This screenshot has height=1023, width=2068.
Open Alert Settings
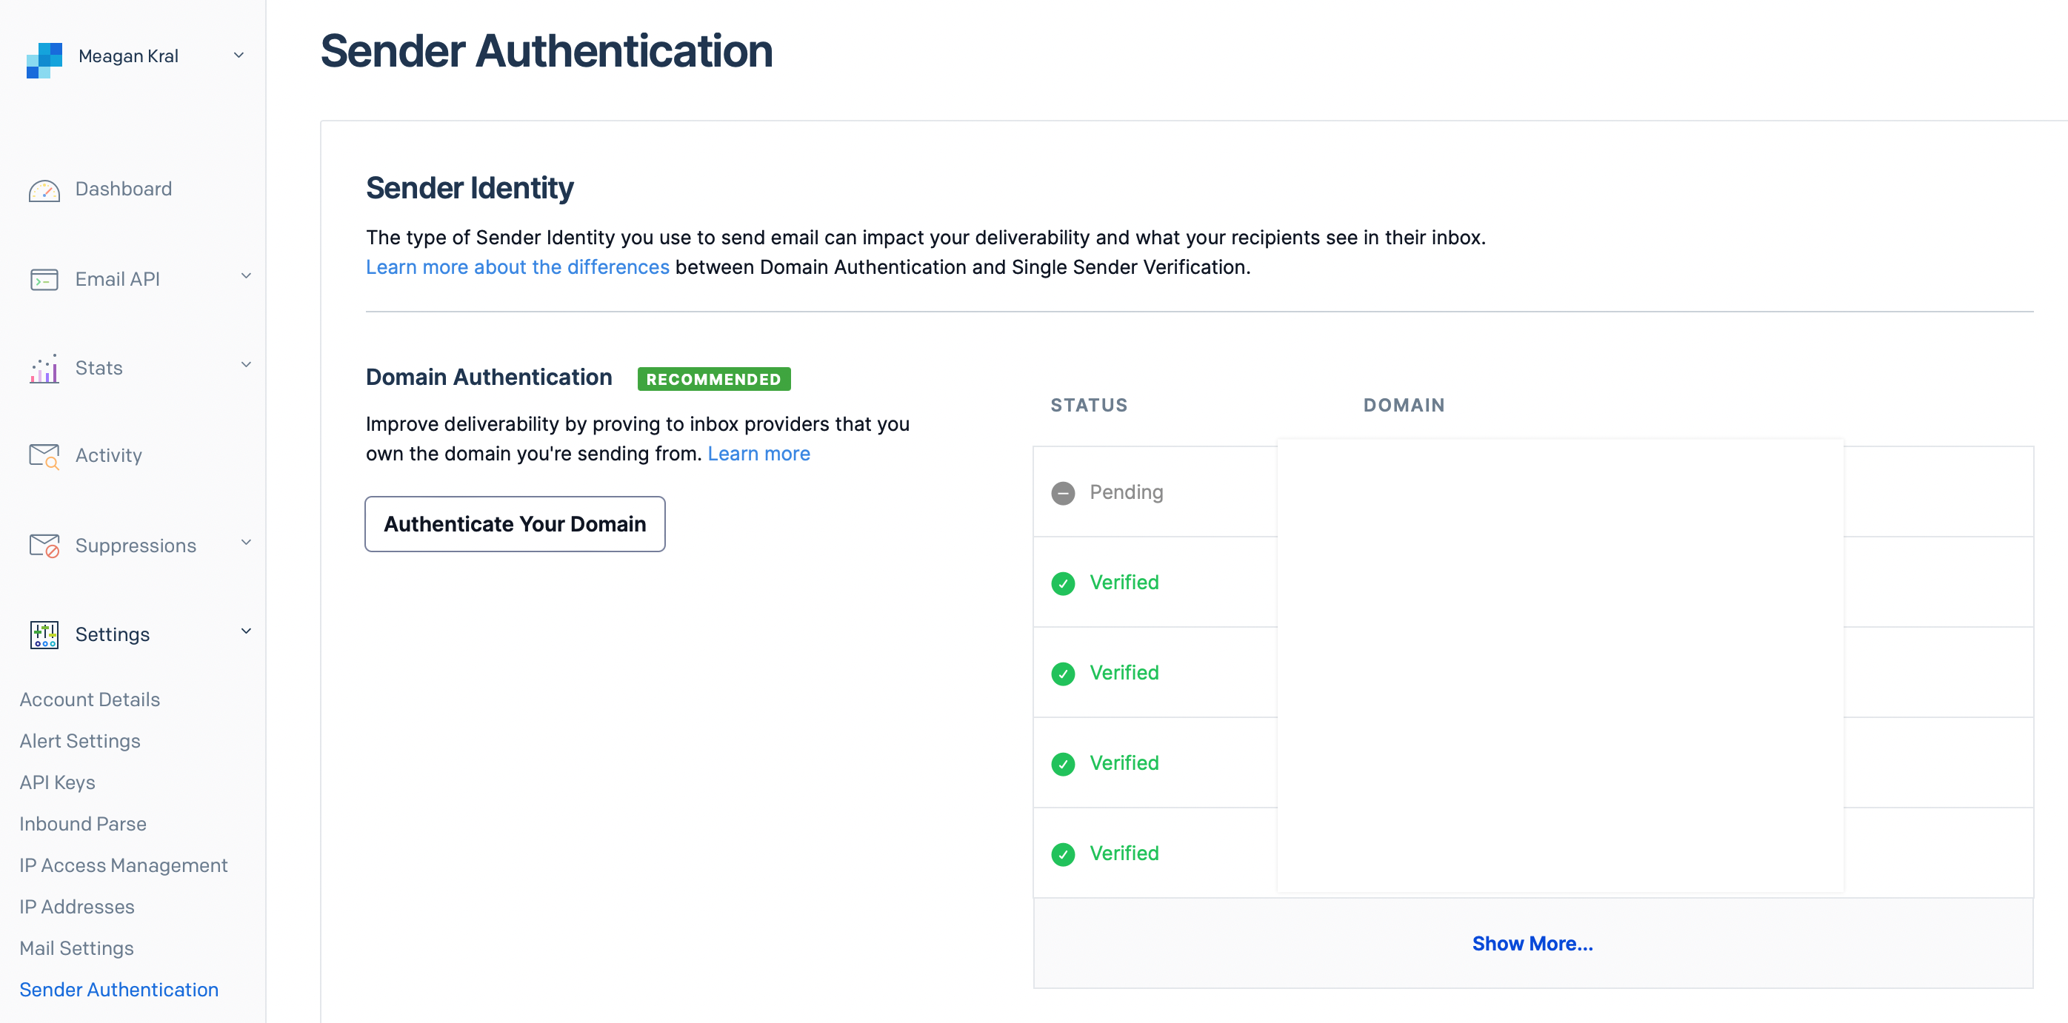[80, 740]
